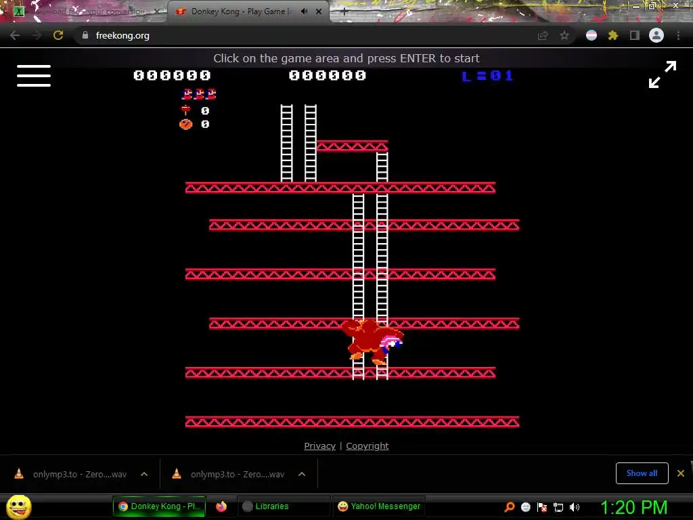Click the round smiley face tray icon
The height and width of the screenshot is (520, 693).
click(x=525, y=506)
